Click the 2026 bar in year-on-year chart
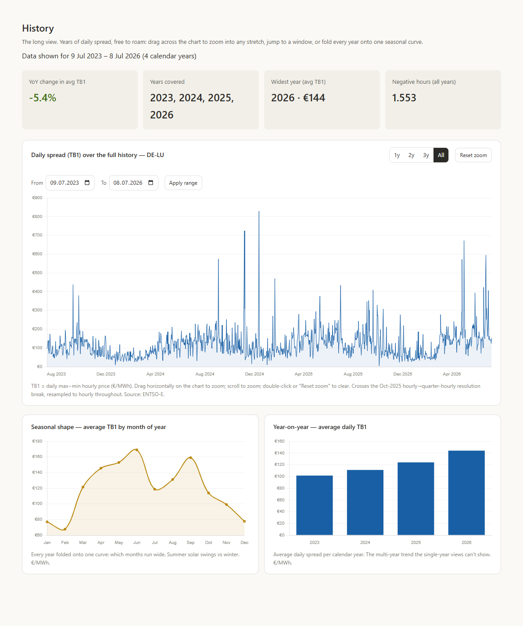This screenshot has width=523, height=626. [466, 493]
